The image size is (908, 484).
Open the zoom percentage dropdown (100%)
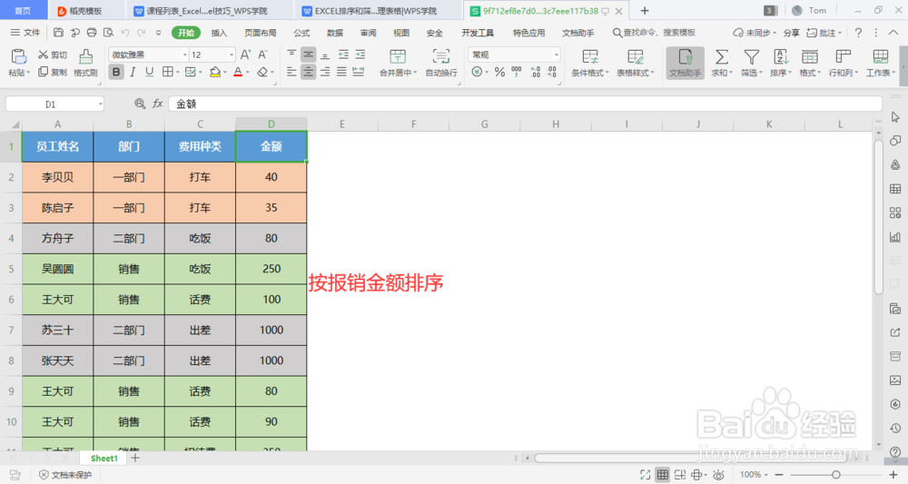[754, 475]
